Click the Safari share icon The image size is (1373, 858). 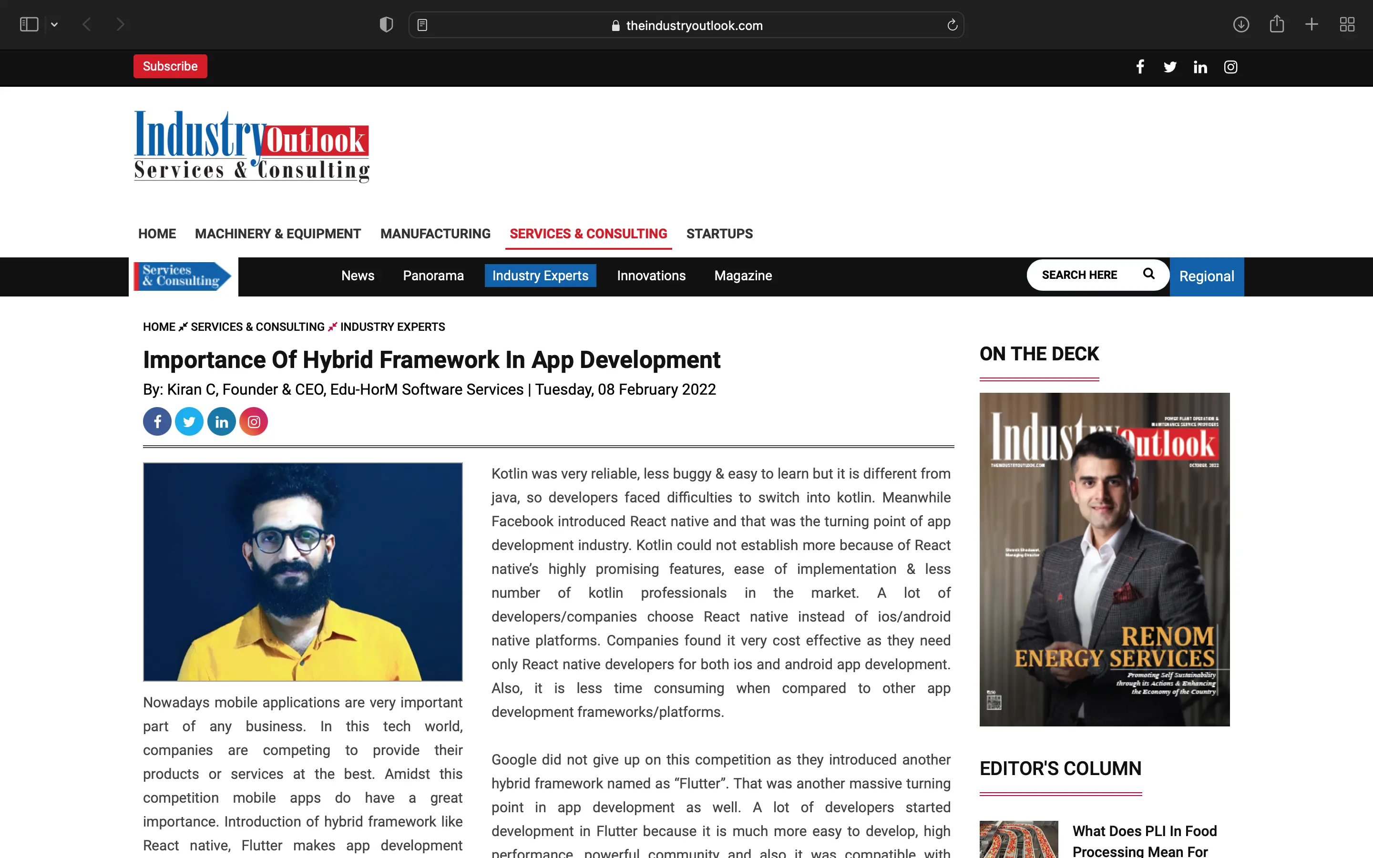pyautogui.click(x=1277, y=24)
